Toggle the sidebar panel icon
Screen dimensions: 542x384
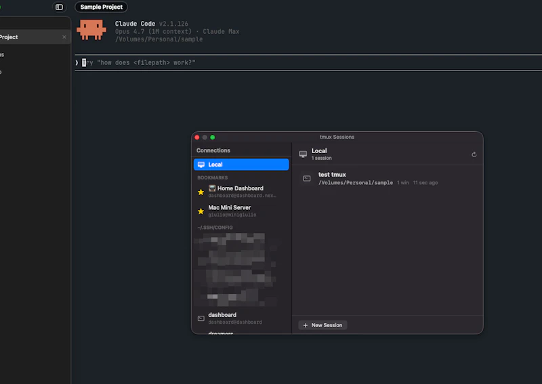tap(59, 7)
